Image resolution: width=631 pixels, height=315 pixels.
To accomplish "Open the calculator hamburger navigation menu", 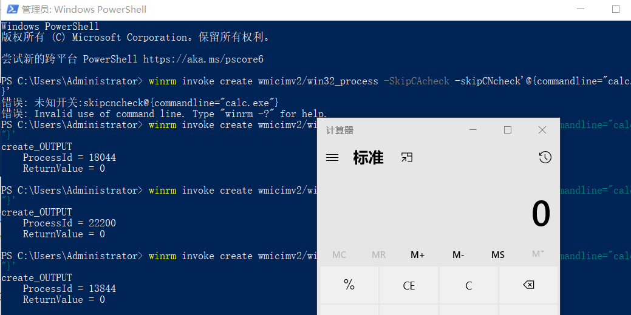I will [x=332, y=158].
